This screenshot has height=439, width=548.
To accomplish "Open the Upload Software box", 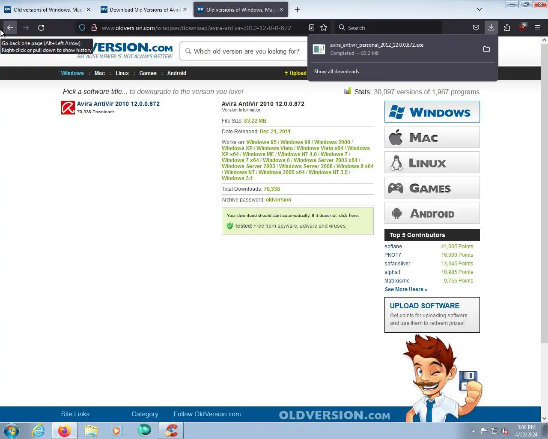I will [432, 315].
